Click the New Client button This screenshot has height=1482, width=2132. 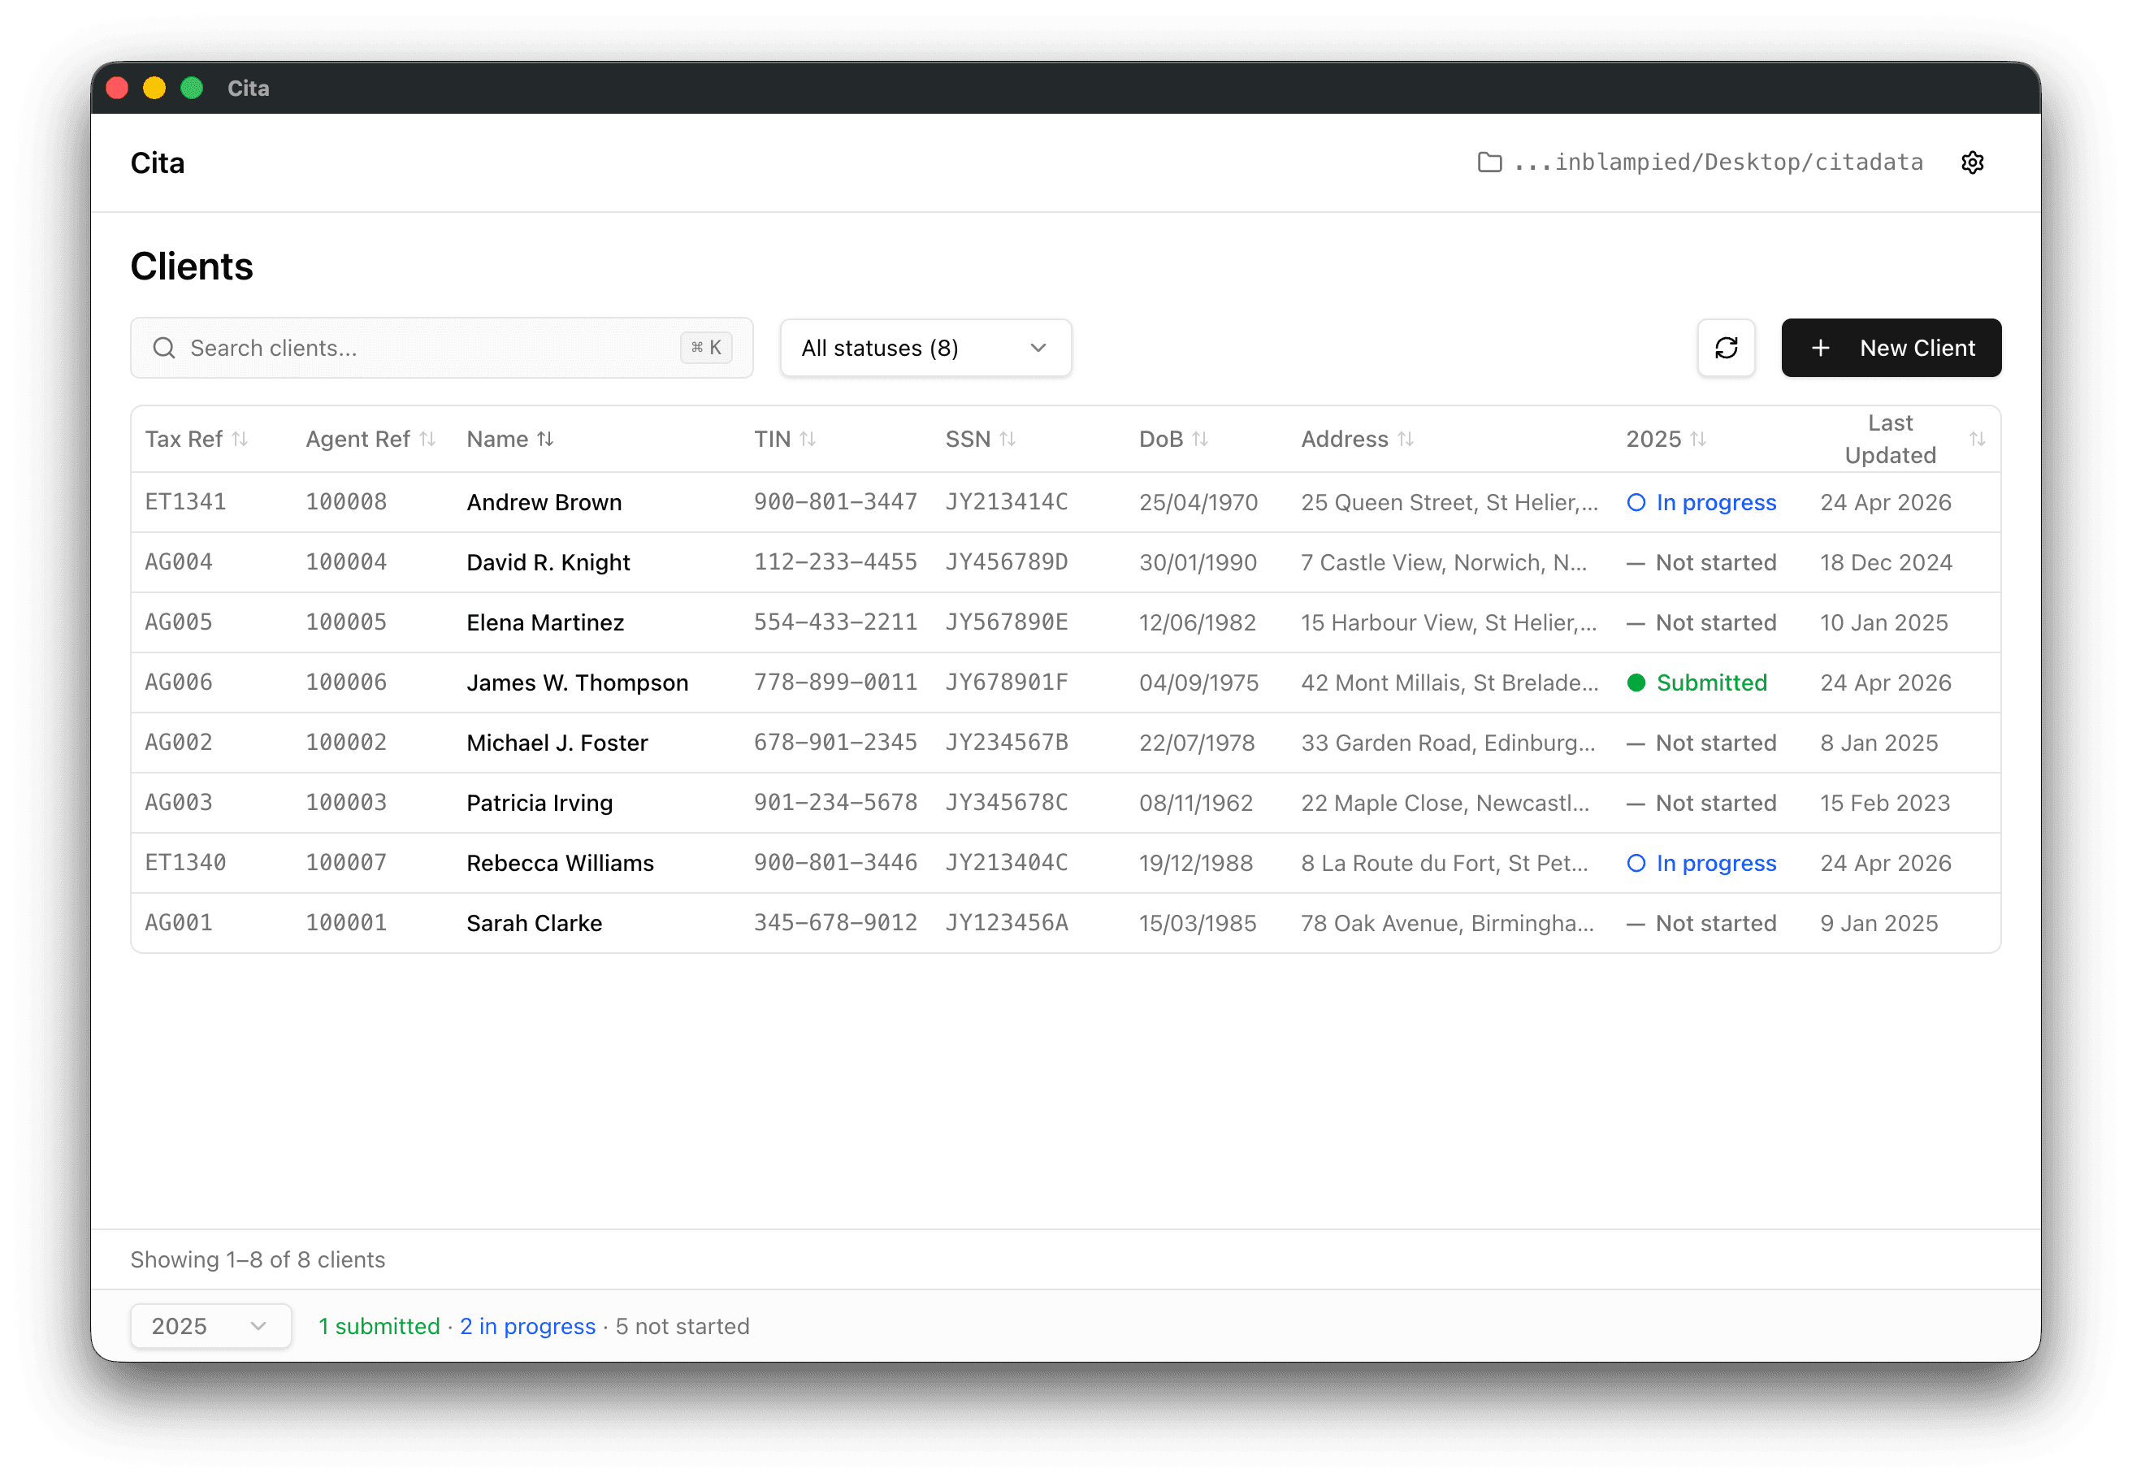pyautogui.click(x=1891, y=349)
